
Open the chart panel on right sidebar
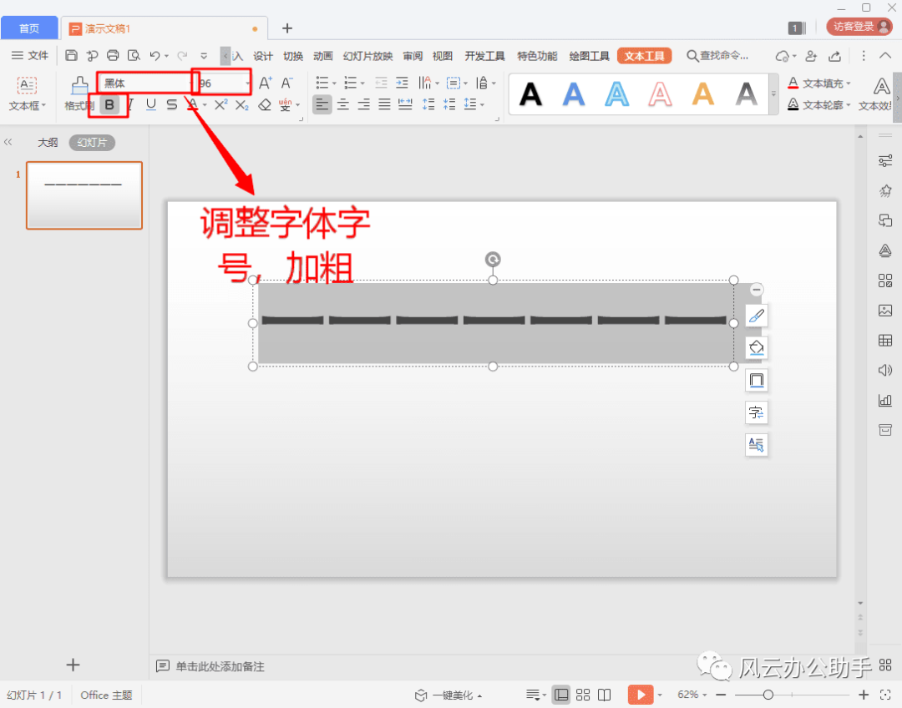coord(885,400)
